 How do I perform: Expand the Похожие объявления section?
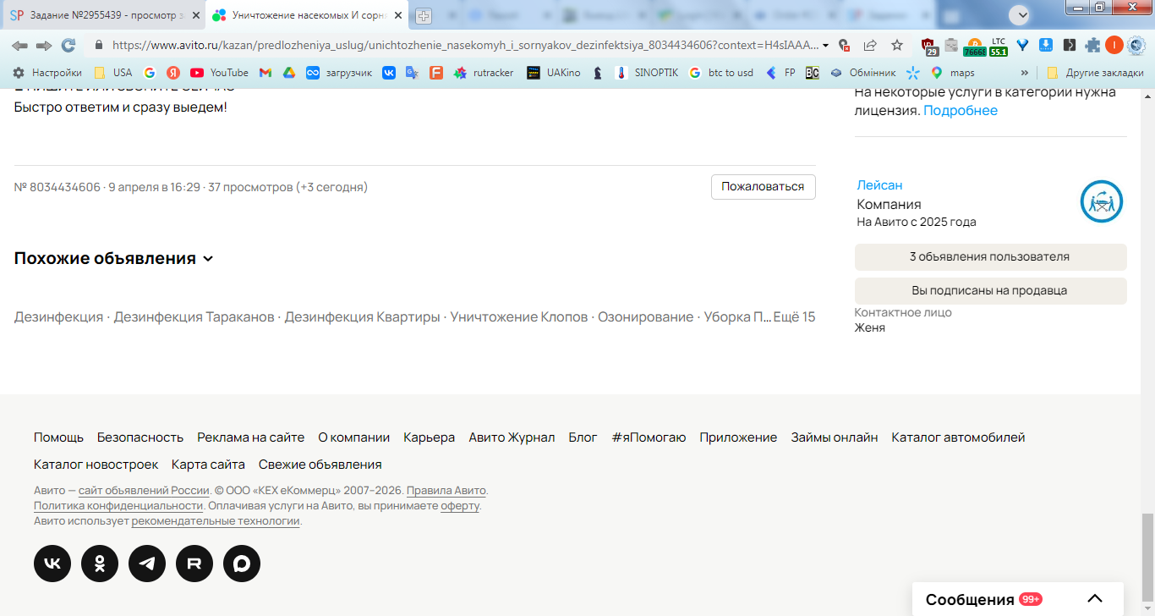click(114, 258)
